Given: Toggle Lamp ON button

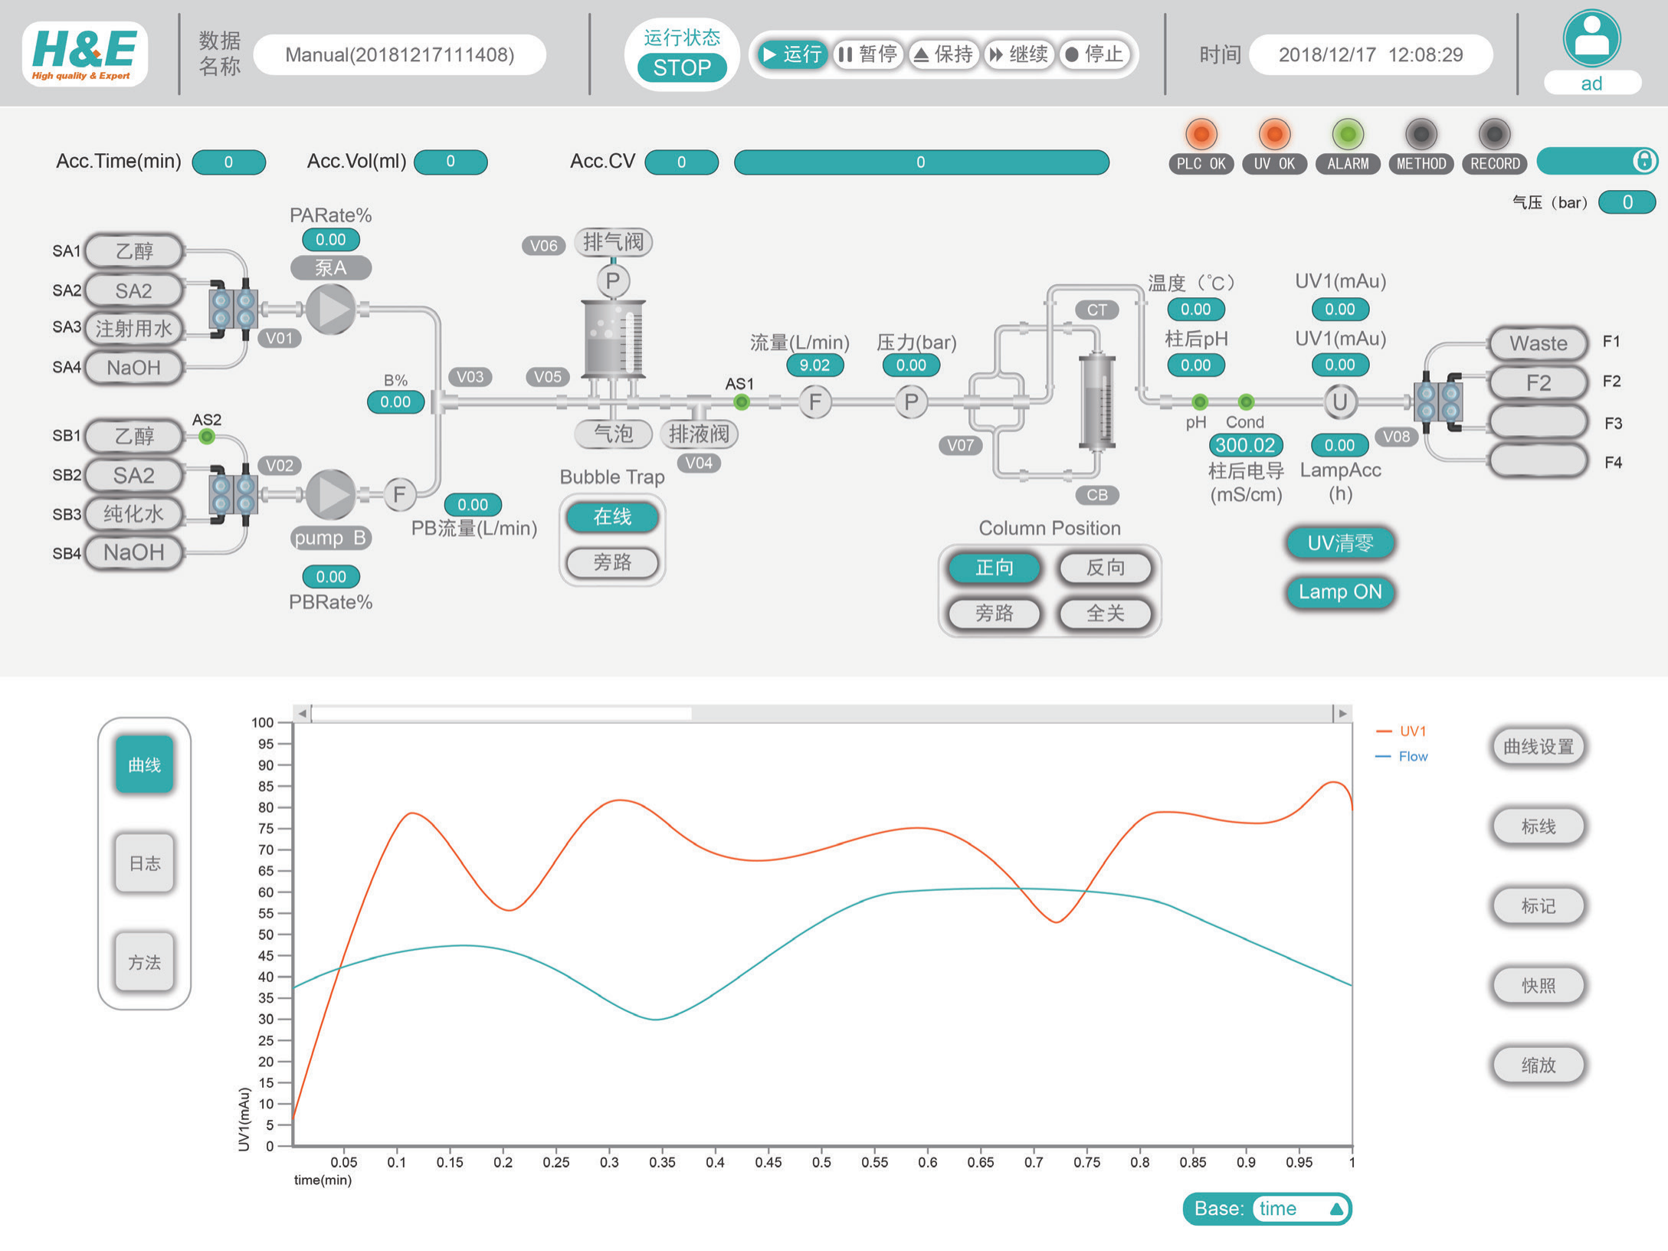Looking at the screenshot, I should [x=1339, y=591].
